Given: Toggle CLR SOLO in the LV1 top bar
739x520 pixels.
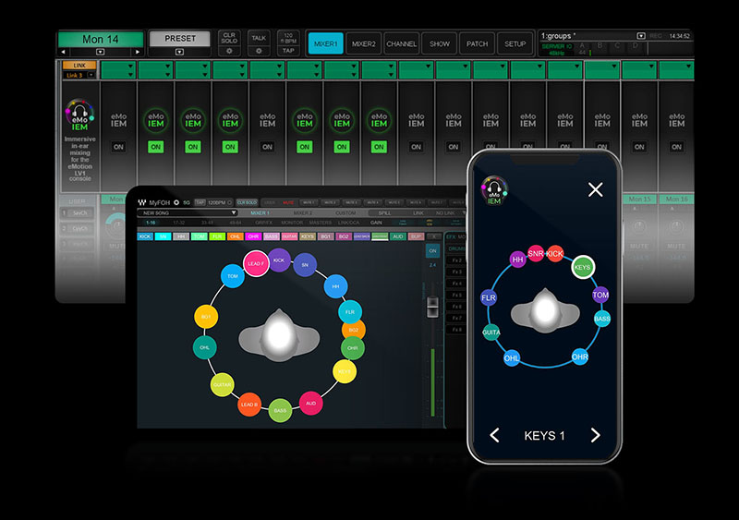Looking at the screenshot, I should point(229,38).
